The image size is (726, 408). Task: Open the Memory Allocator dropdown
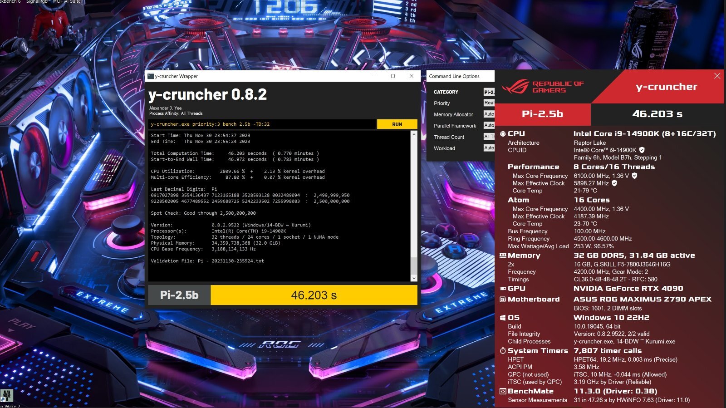[489, 114]
